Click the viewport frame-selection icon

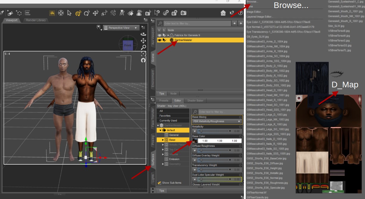[143, 54]
